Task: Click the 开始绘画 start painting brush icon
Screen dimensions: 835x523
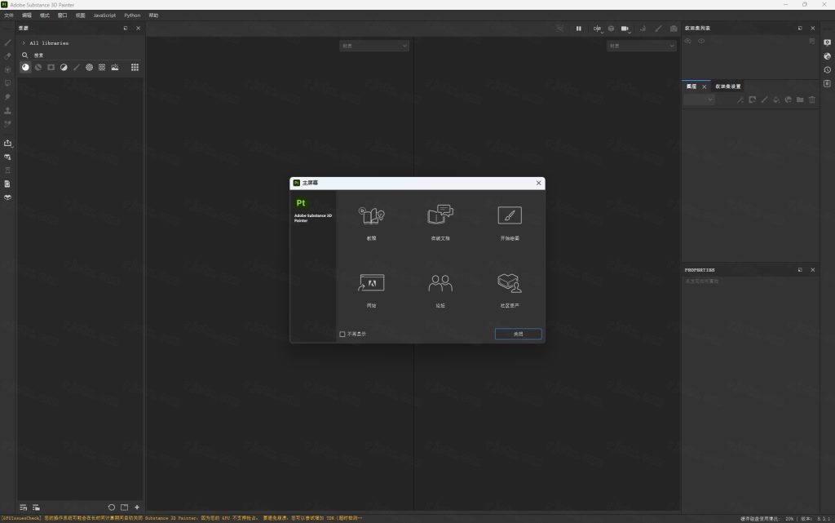Action: coord(510,215)
